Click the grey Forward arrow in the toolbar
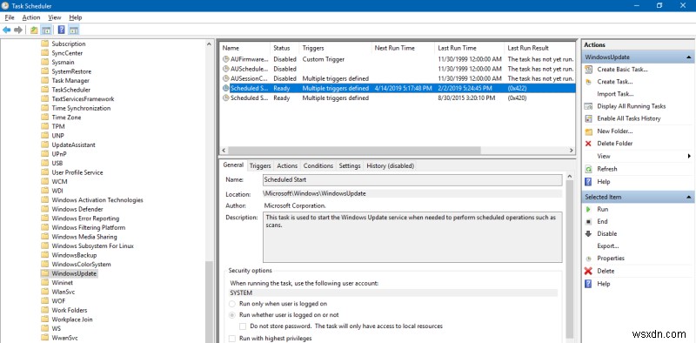This screenshot has width=696, height=343. point(17,30)
